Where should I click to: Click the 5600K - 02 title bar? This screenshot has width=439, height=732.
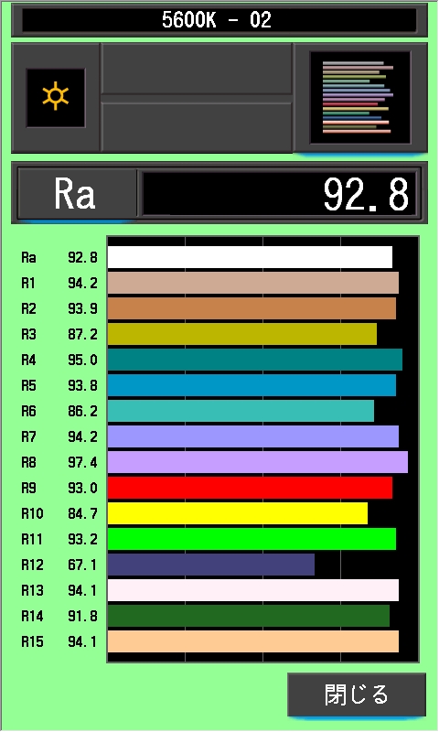click(219, 19)
